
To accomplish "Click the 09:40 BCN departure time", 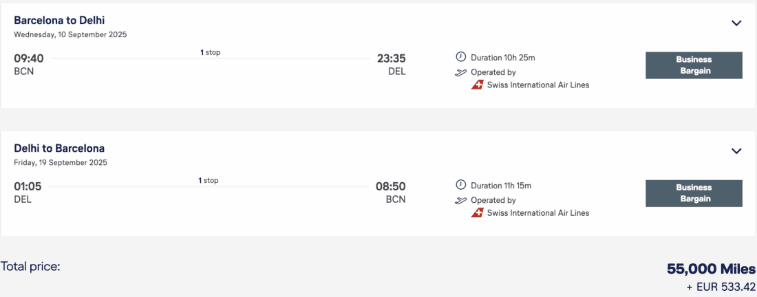I will tap(29, 58).
